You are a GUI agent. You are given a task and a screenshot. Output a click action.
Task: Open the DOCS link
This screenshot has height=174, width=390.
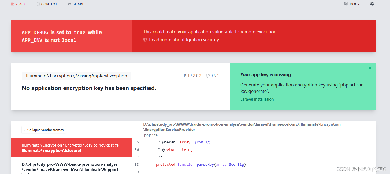coord(352,4)
